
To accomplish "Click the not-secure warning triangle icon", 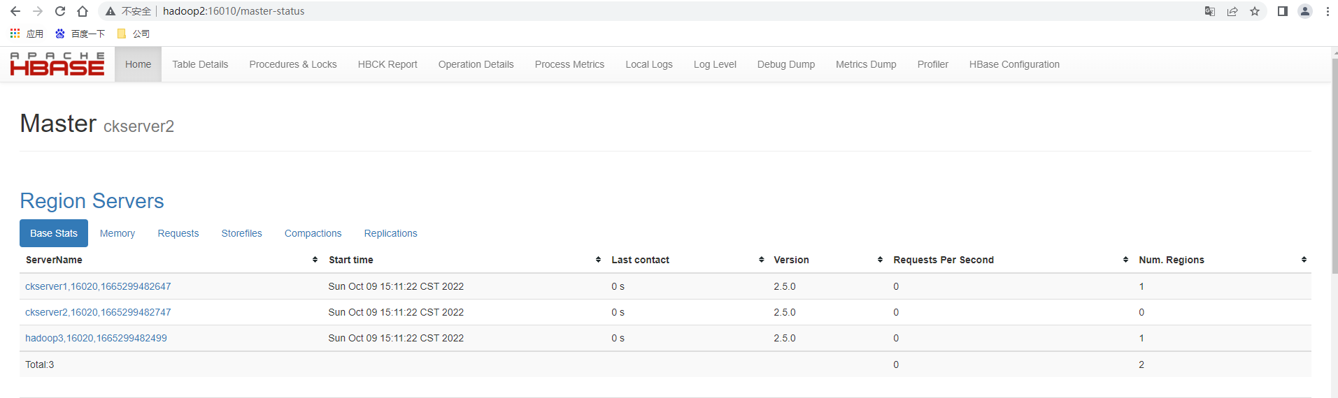I will coord(111,11).
